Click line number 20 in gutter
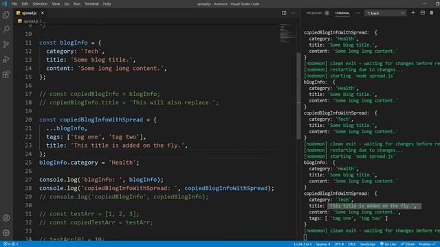 coord(28,119)
